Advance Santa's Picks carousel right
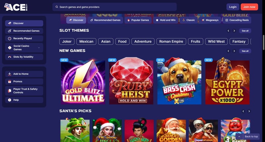 [x=249, y=111]
